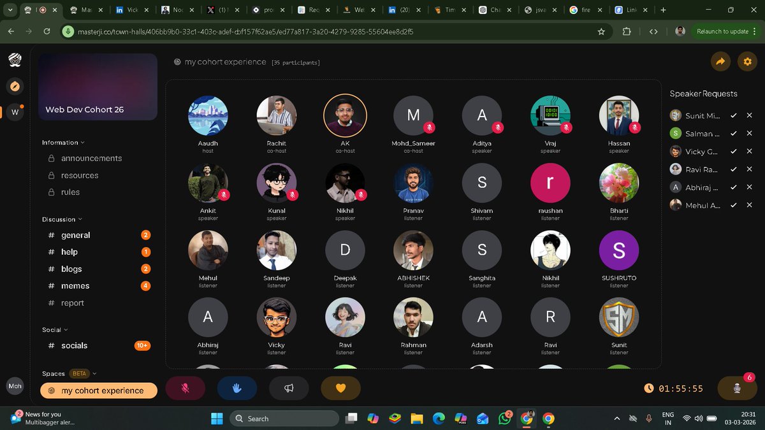
Task: Bookmark this page with the star icon
Action: [x=601, y=31]
